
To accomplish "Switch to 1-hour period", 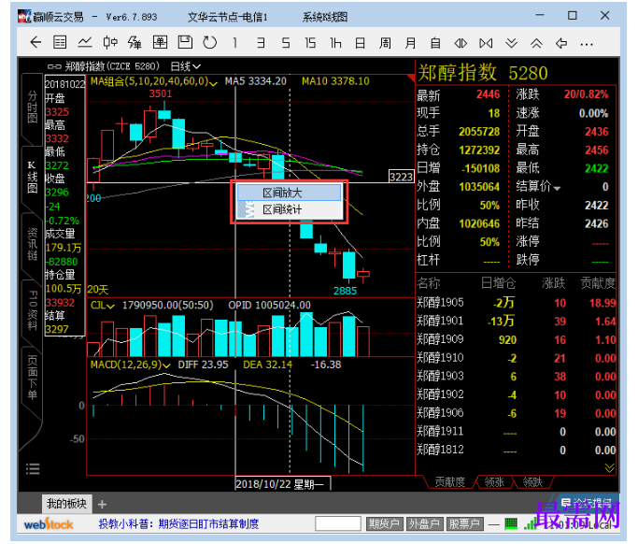I will click(x=335, y=43).
